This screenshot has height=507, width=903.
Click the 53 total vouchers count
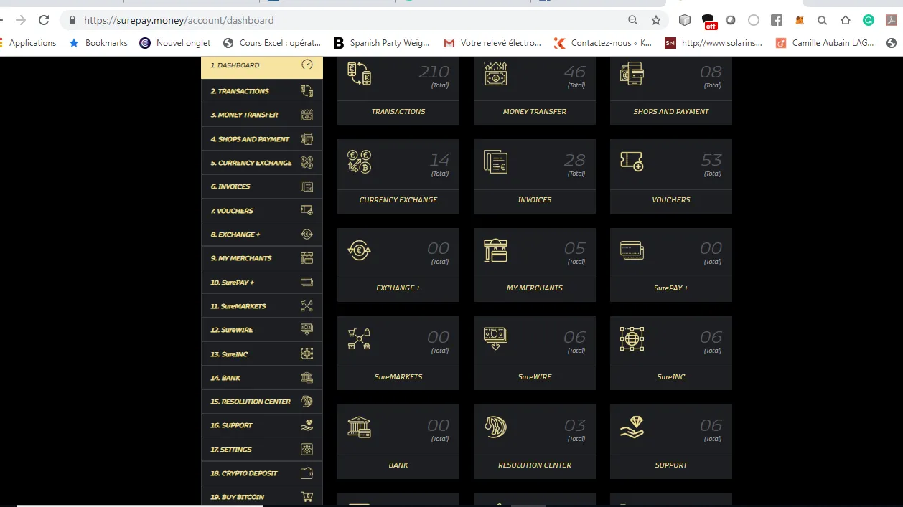coord(711,160)
